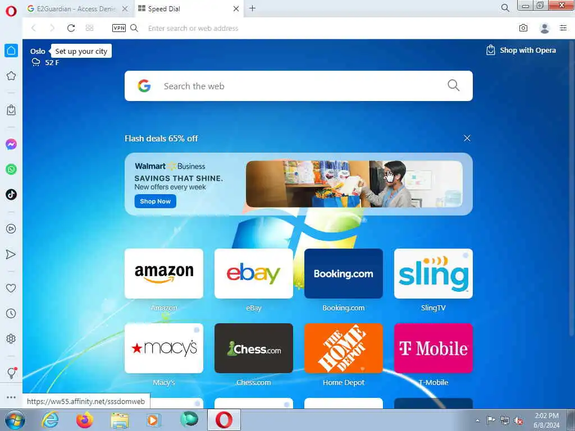Open the Walmart Business banner image
The width and height of the screenshot is (575, 431).
[x=354, y=184]
